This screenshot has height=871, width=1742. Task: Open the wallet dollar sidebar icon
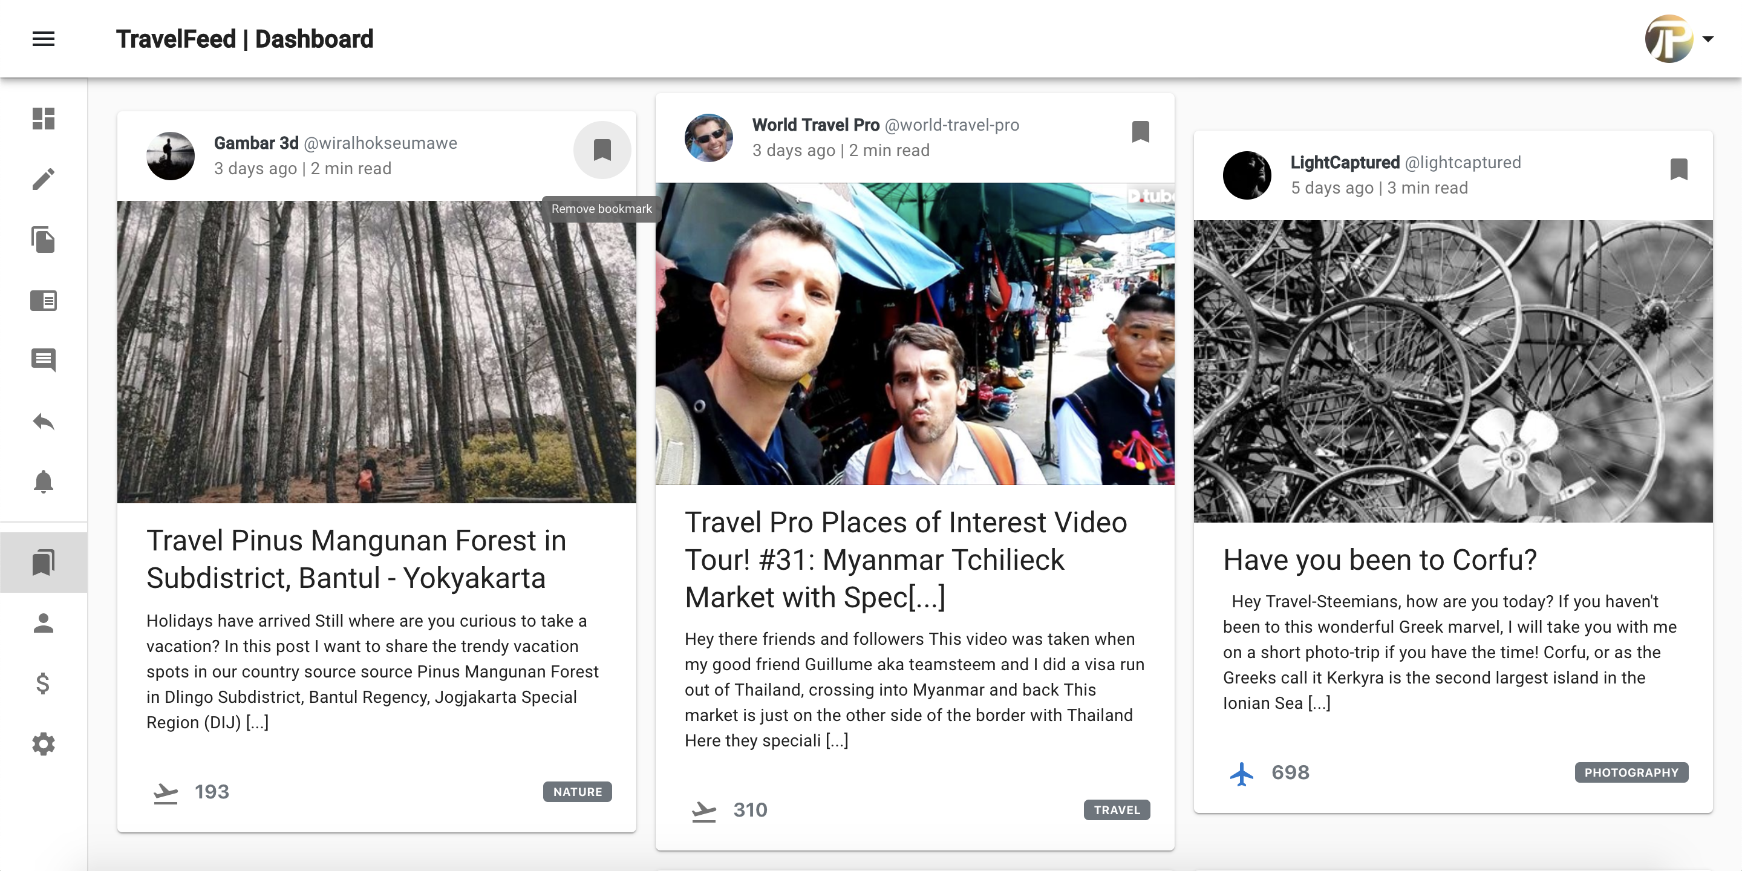[44, 683]
